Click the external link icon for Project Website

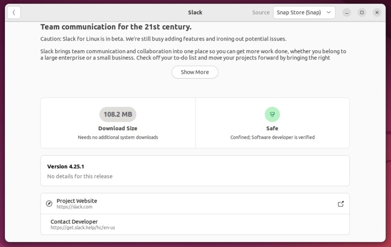pos(341,204)
